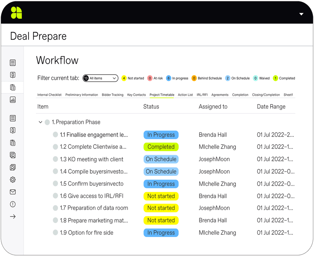Image resolution: width=314 pixels, height=256 pixels.
Task: Toggle circle beside 1.6 Give access to IRL/RFI
Action: (x=55, y=196)
